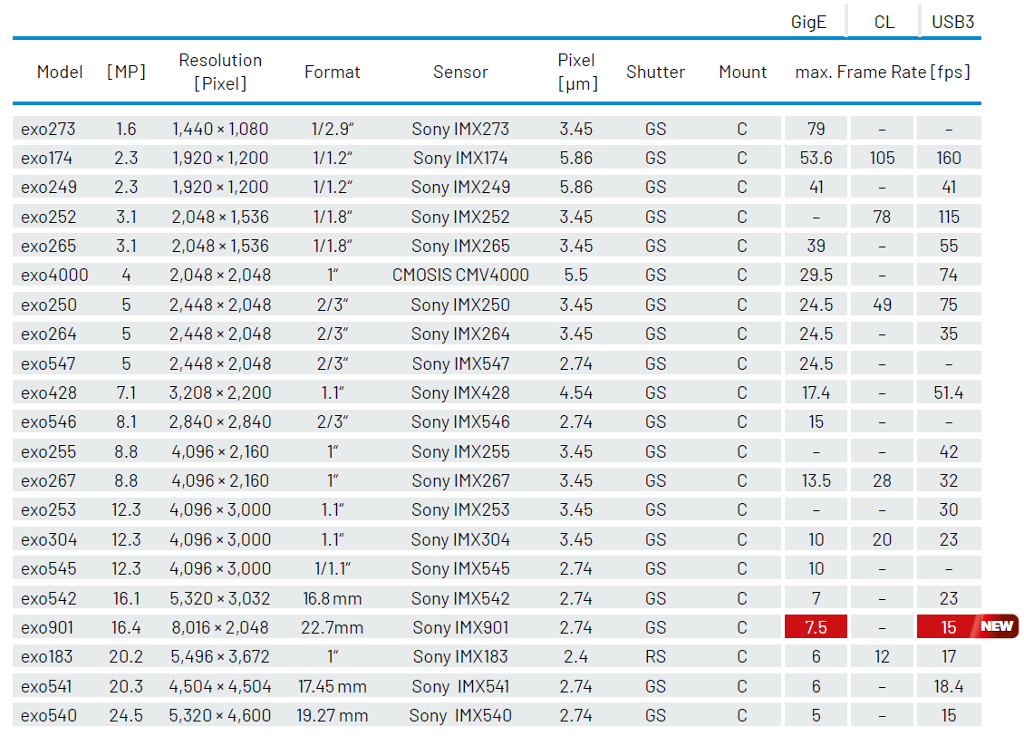The height and width of the screenshot is (736, 1024).
Task: Click the 17.45 mm format cell
Action: (333, 686)
